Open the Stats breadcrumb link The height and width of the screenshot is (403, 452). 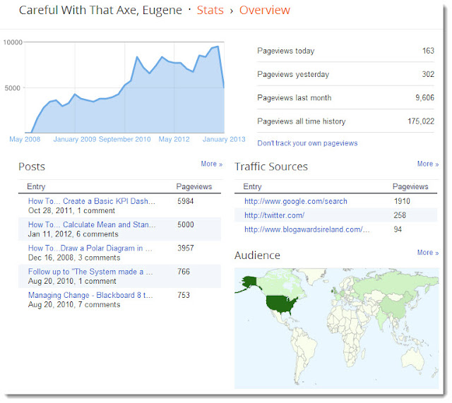tap(210, 10)
